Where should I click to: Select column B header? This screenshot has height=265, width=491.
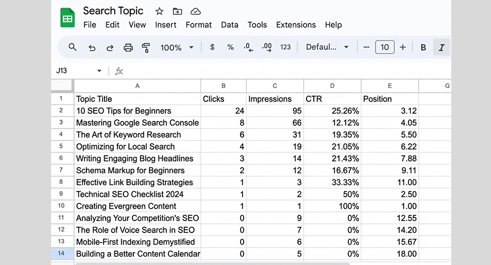tap(223, 86)
